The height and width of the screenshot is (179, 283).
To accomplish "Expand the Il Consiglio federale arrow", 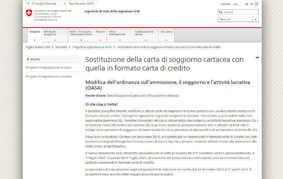I will click(x=29, y=4).
